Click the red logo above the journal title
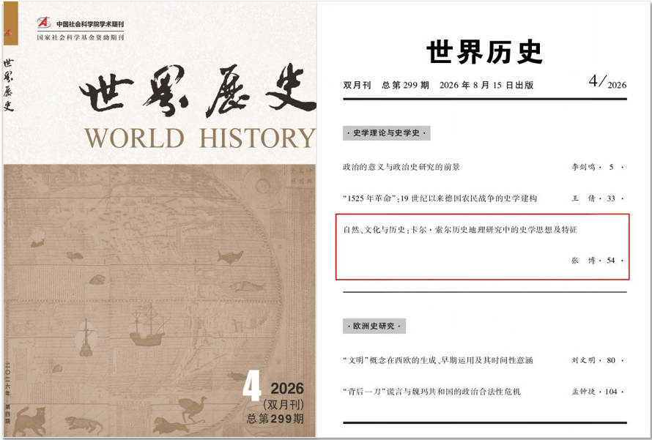 point(44,23)
